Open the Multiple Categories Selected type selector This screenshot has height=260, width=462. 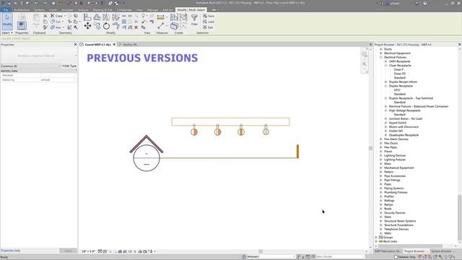tap(38, 56)
